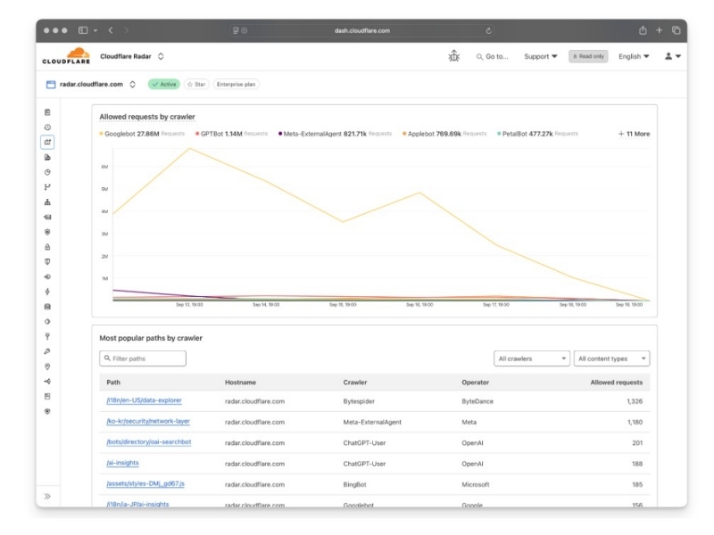714x535 pixels.
Task: Click the Filter paths search field
Action: pos(143,358)
